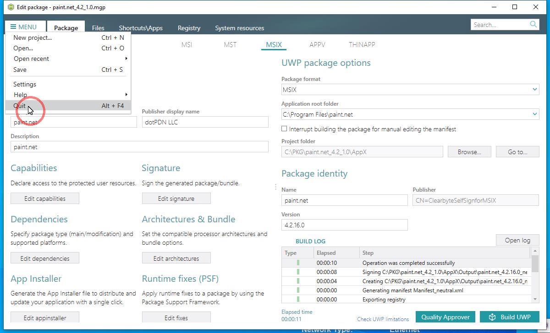This screenshot has width=550, height=333.
Task: Click the search magnifier icon
Action: pyautogui.click(x=533, y=24)
